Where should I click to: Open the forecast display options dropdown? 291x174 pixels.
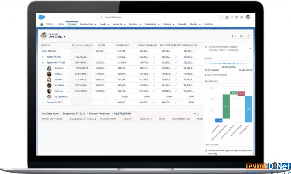pyautogui.click(x=242, y=36)
